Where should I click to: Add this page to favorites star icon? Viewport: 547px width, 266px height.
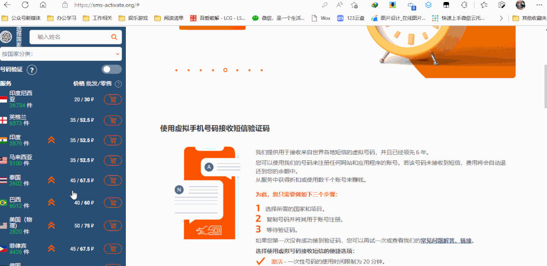click(354, 5)
